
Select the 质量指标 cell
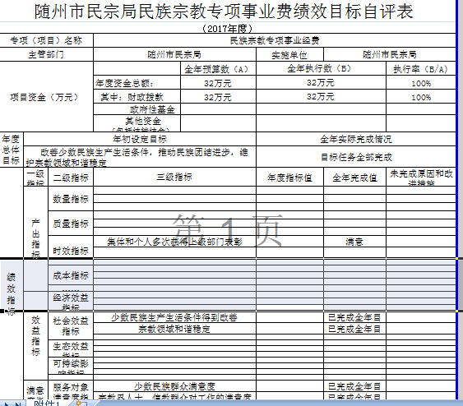(71, 223)
